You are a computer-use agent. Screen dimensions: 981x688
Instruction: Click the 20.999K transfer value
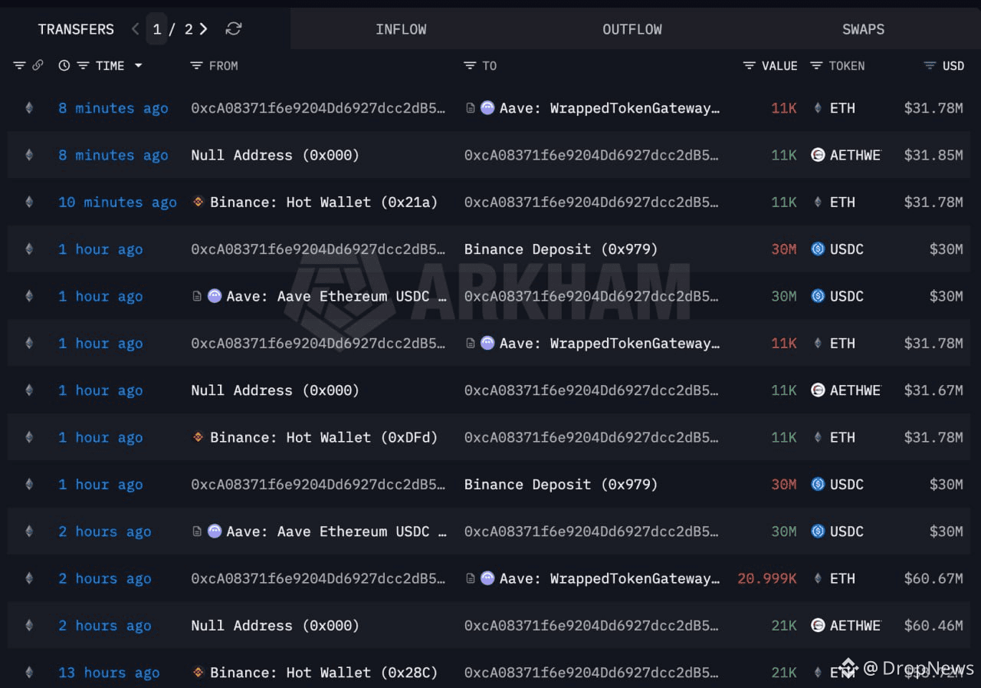[x=767, y=578]
